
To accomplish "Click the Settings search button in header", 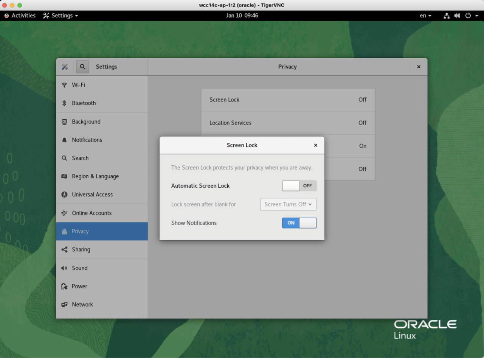I will click(x=82, y=67).
